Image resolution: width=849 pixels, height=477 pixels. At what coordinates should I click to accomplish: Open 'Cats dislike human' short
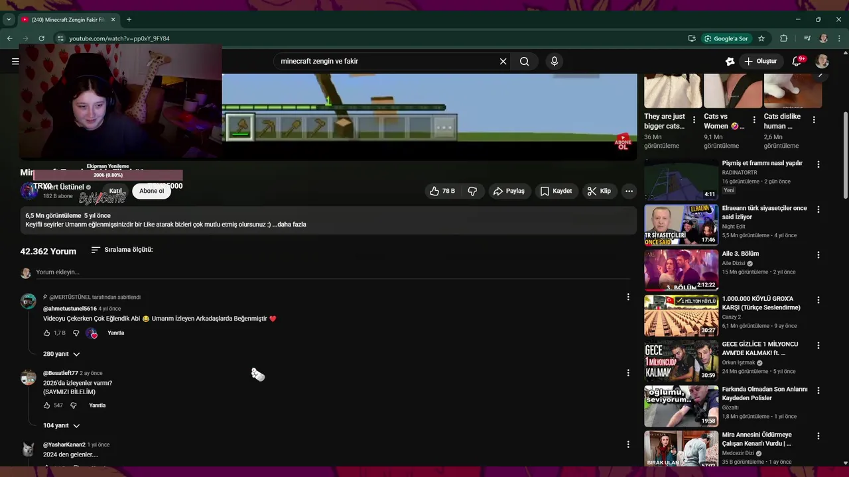pyautogui.click(x=793, y=91)
